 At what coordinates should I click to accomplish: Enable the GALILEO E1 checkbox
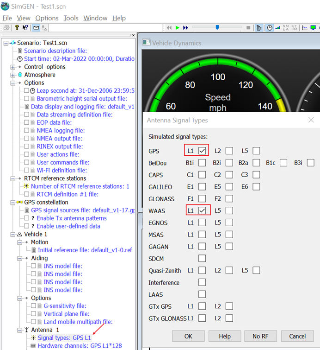coord(202,187)
